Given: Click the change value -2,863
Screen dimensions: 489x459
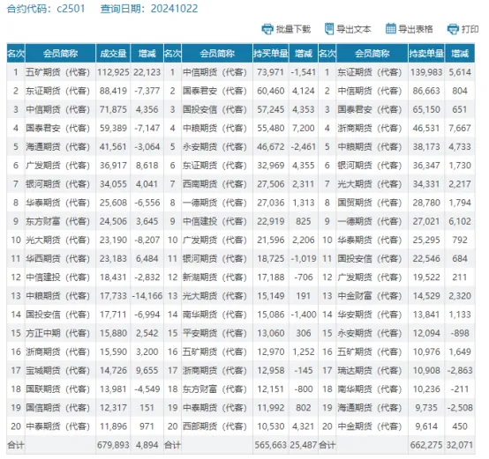Looking at the screenshot, I should 460,370.
